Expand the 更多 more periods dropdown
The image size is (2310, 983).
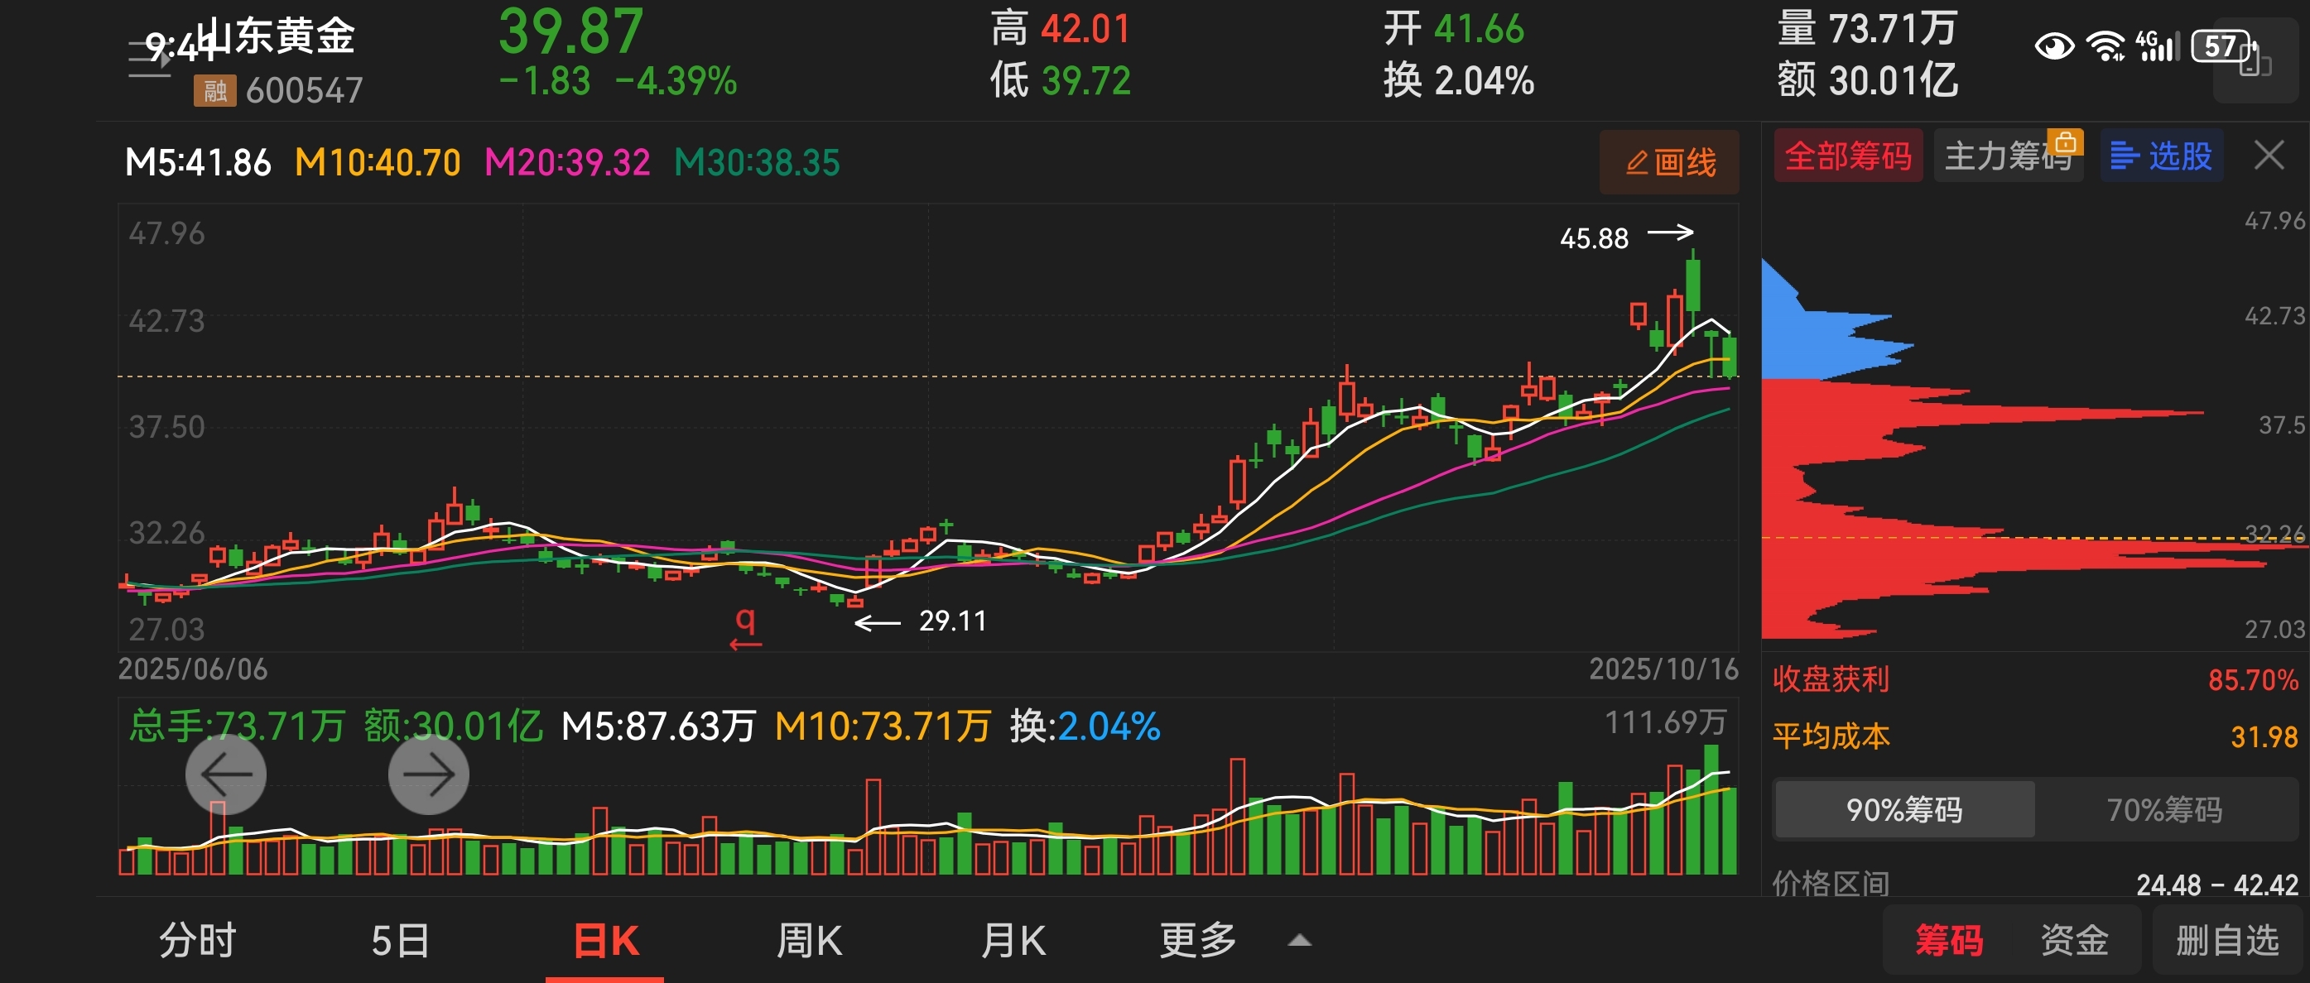[1198, 941]
